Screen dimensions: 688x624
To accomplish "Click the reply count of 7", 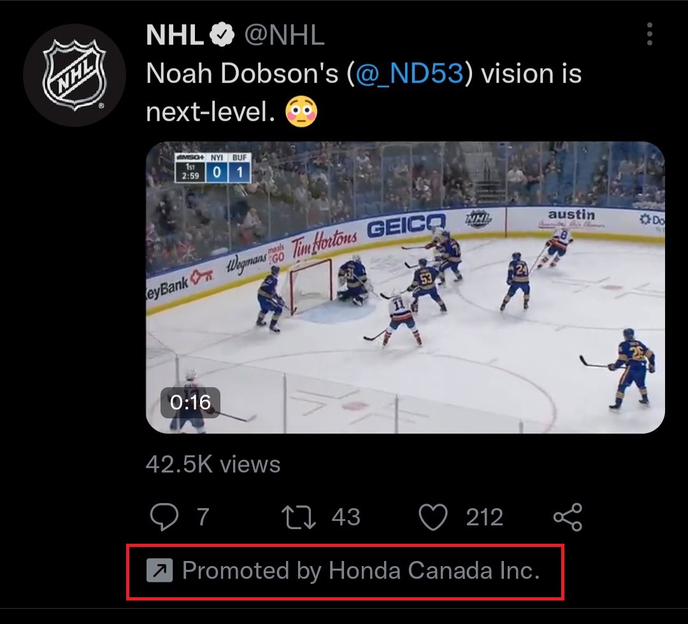I will 203,517.
